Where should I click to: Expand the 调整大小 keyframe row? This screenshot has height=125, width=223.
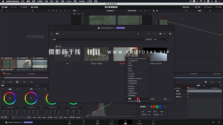(175, 97)
